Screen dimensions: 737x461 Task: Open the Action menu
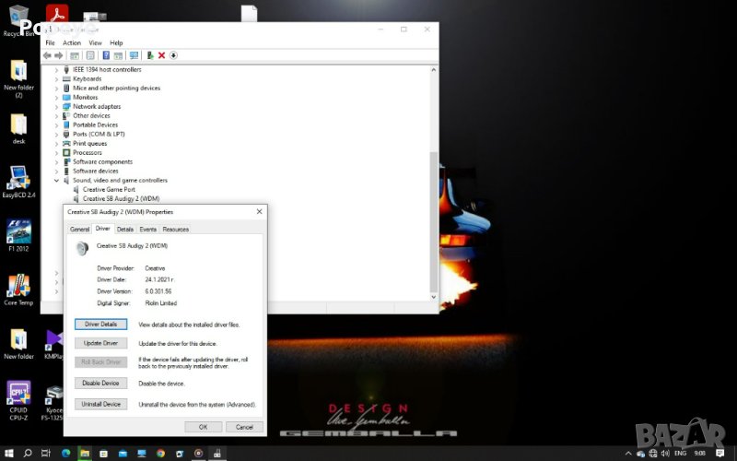(72, 42)
